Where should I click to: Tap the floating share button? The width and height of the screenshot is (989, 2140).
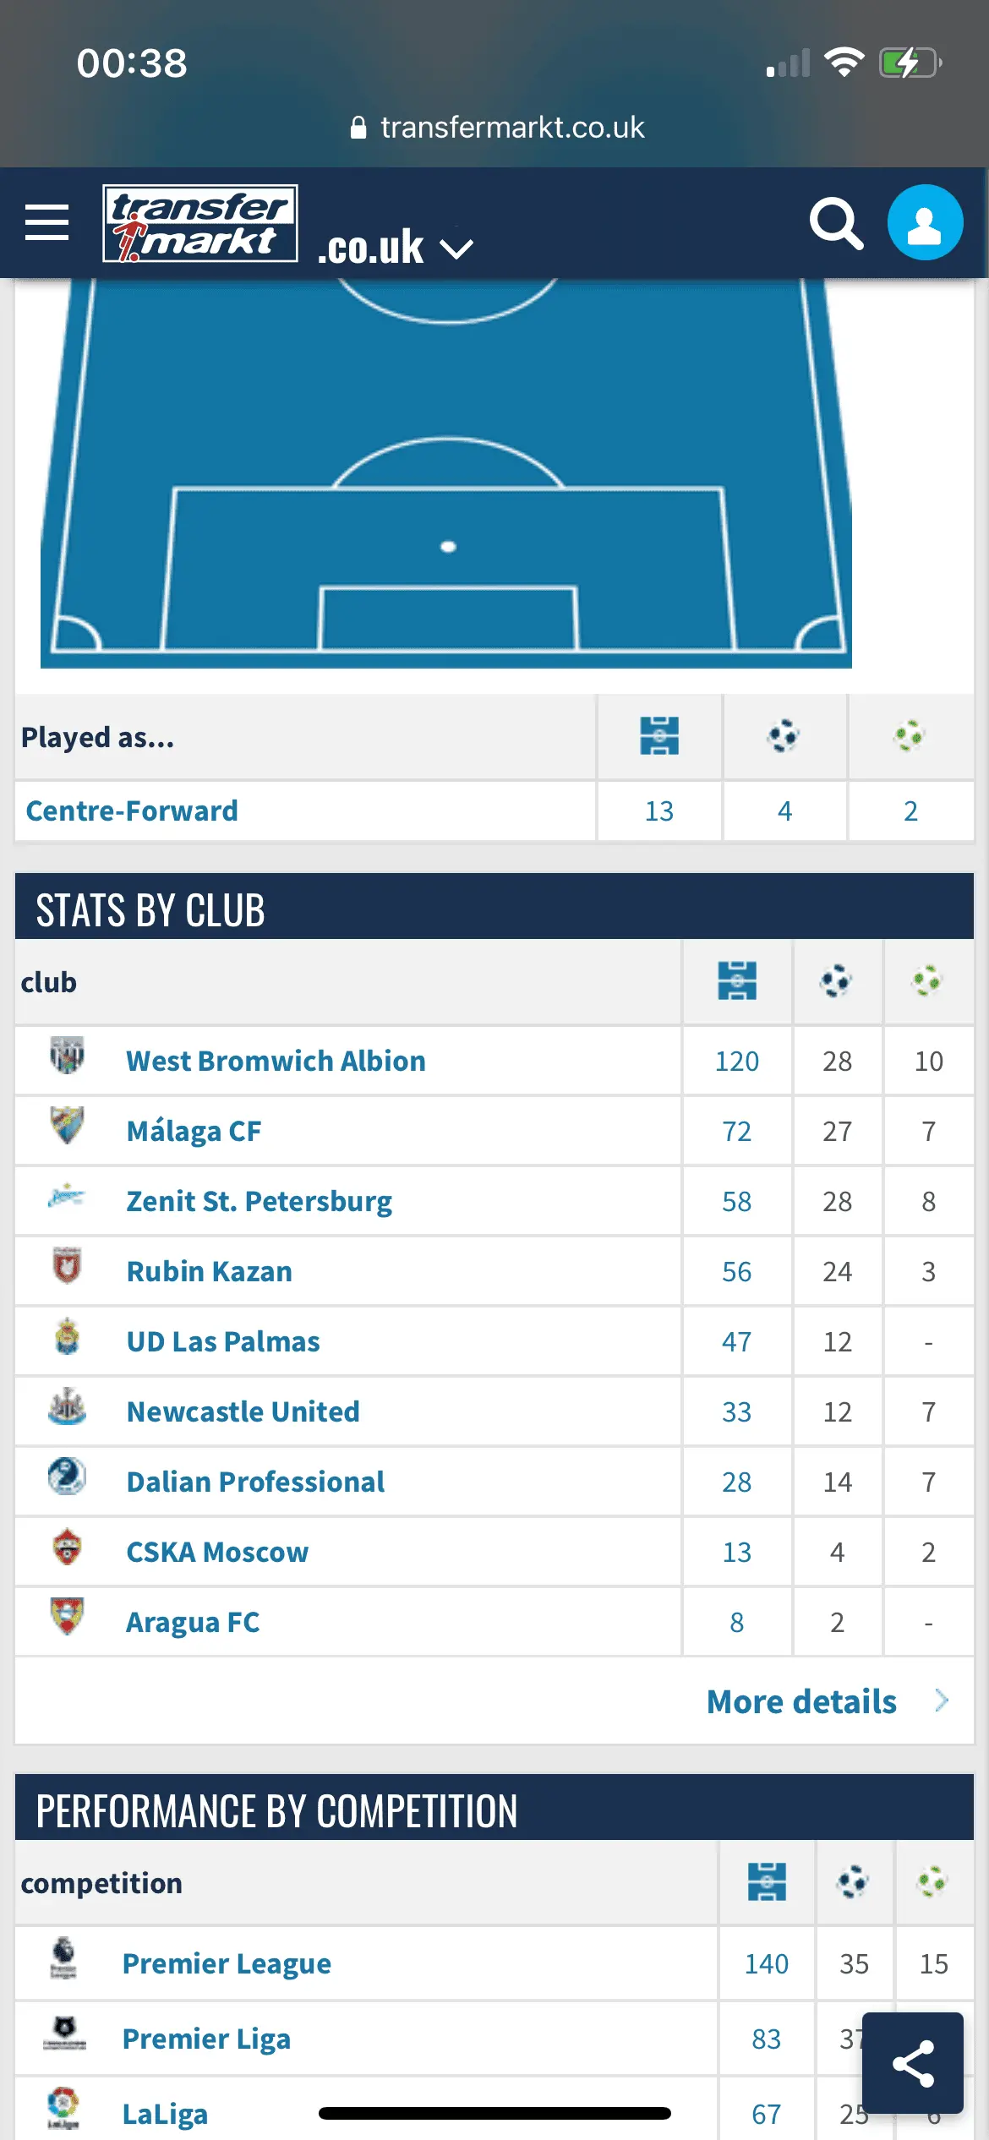[913, 2063]
